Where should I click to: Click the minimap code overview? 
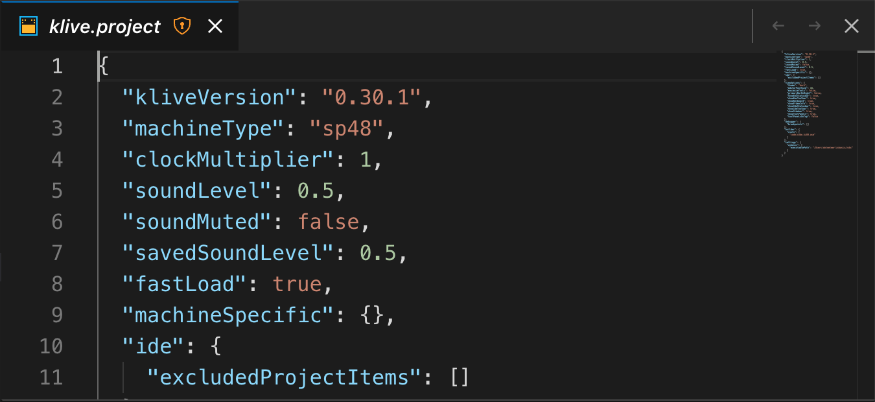(815, 104)
